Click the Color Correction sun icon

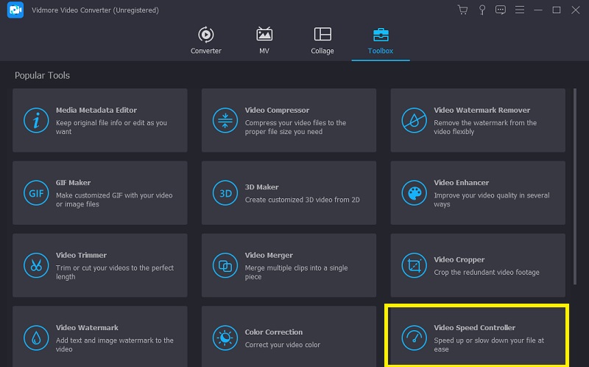tap(223, 338)
